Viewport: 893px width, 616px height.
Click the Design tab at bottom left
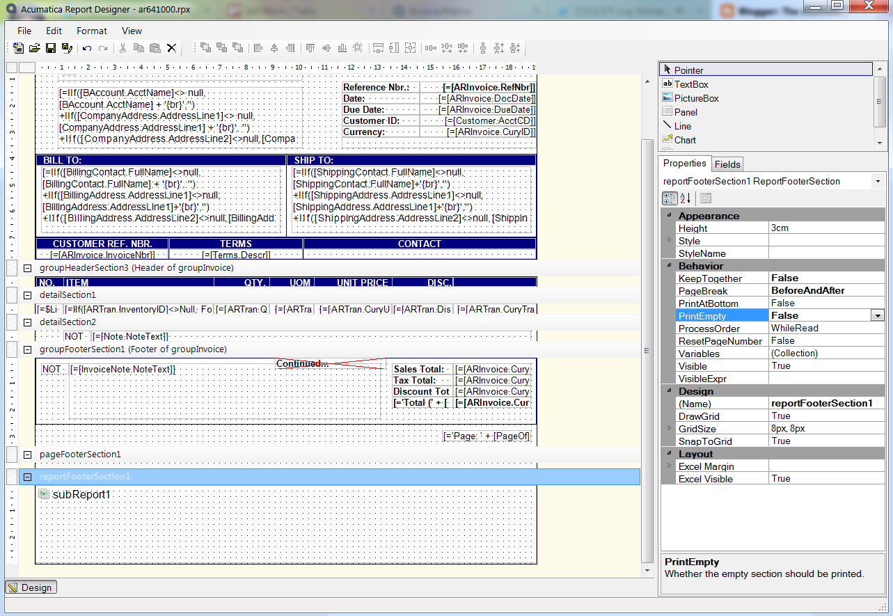tap(31, 587)
